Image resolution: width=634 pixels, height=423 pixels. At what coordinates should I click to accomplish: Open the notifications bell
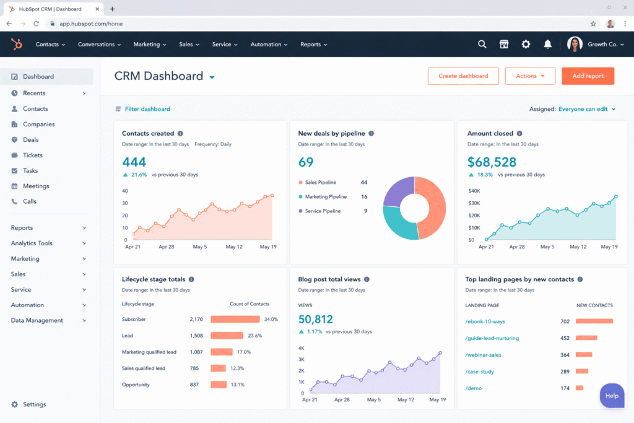click(547, 44)
